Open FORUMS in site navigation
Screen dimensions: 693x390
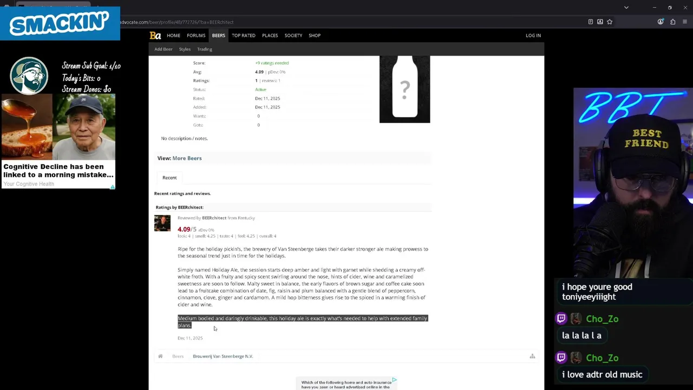[x=196, y=35]
